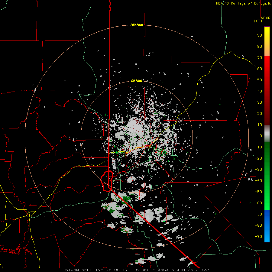This screenshot has width=272, height=272.
Task: Click the -40 value on the velocity scale
Action: point(258,181)
